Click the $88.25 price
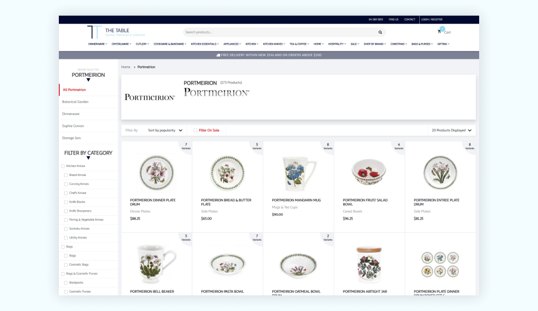 click(135, 219)
